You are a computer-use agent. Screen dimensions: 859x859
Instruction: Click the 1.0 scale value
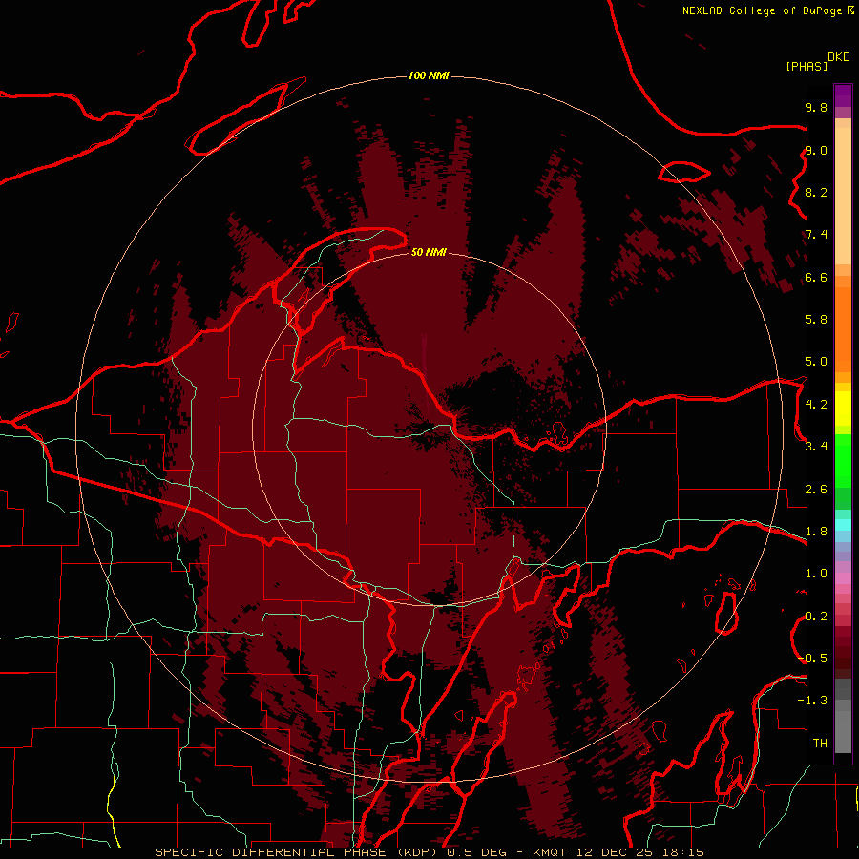tap(816, 574)
